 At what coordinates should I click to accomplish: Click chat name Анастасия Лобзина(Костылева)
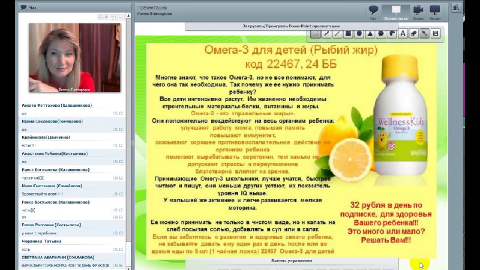click(55, 154)
